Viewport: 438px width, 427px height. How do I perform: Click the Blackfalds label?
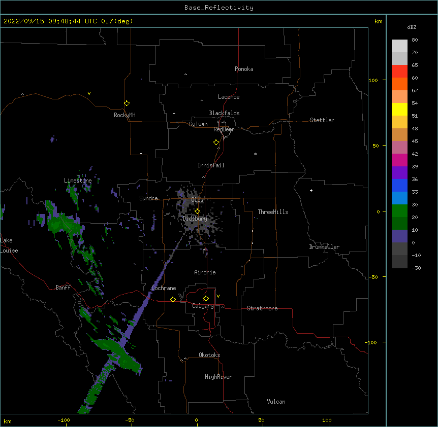pos(224,113)
